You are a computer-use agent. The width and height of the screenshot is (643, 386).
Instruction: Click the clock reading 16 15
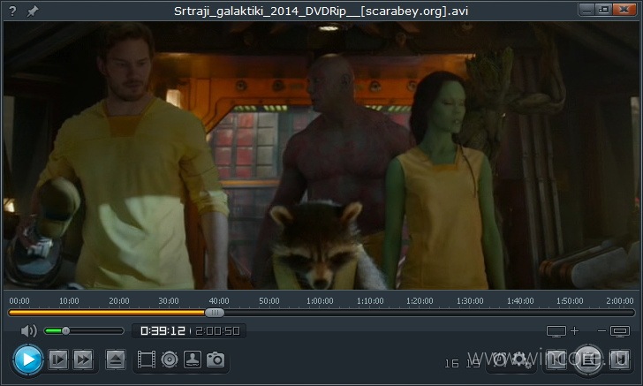(463, 363)
